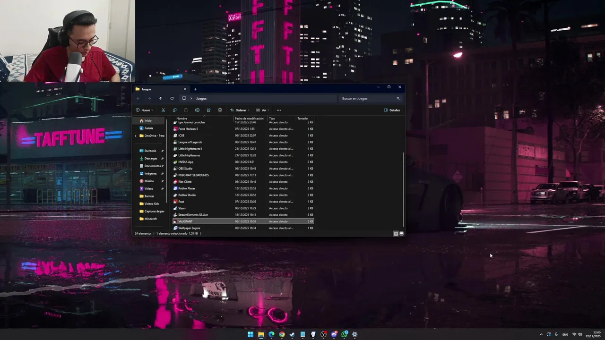The image size is (605, 340).
Task: Sort by Fecha de modificación column
Action: (250, 119)
